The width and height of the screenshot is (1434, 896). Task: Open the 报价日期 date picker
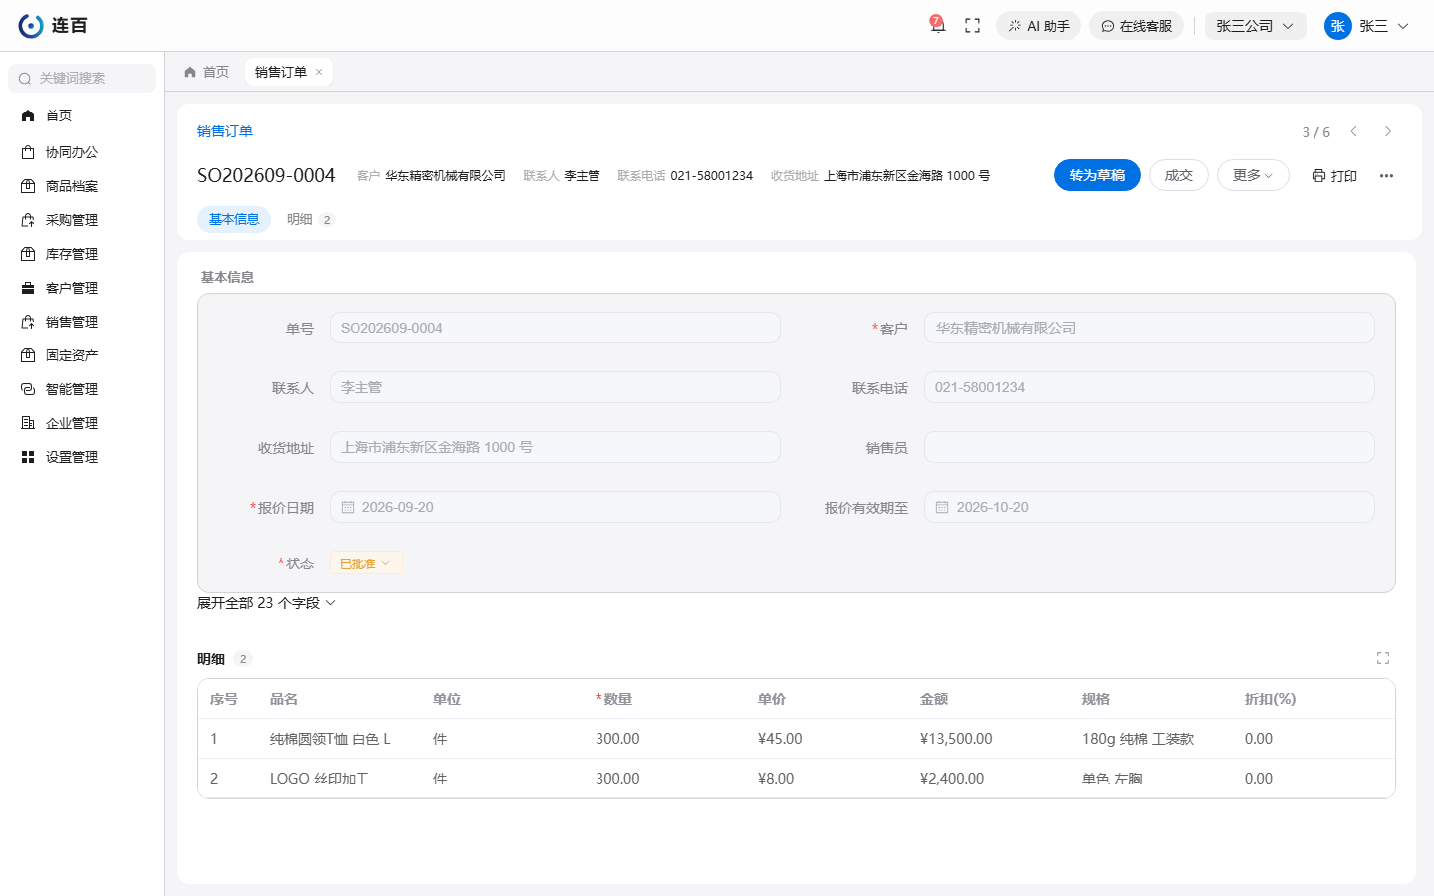555,507
